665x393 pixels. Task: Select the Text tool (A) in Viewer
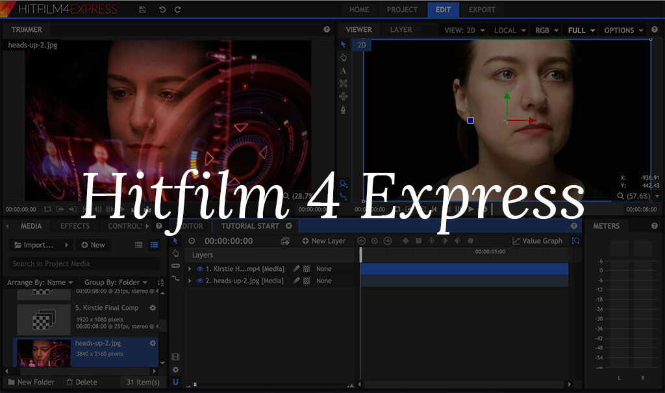tap(343, 70)
